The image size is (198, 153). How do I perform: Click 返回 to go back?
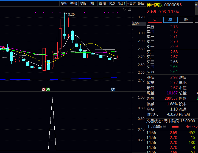[x=141, y=4]
